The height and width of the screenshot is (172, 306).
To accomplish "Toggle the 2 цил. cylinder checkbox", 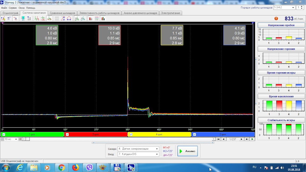I will tap(194, 134).
